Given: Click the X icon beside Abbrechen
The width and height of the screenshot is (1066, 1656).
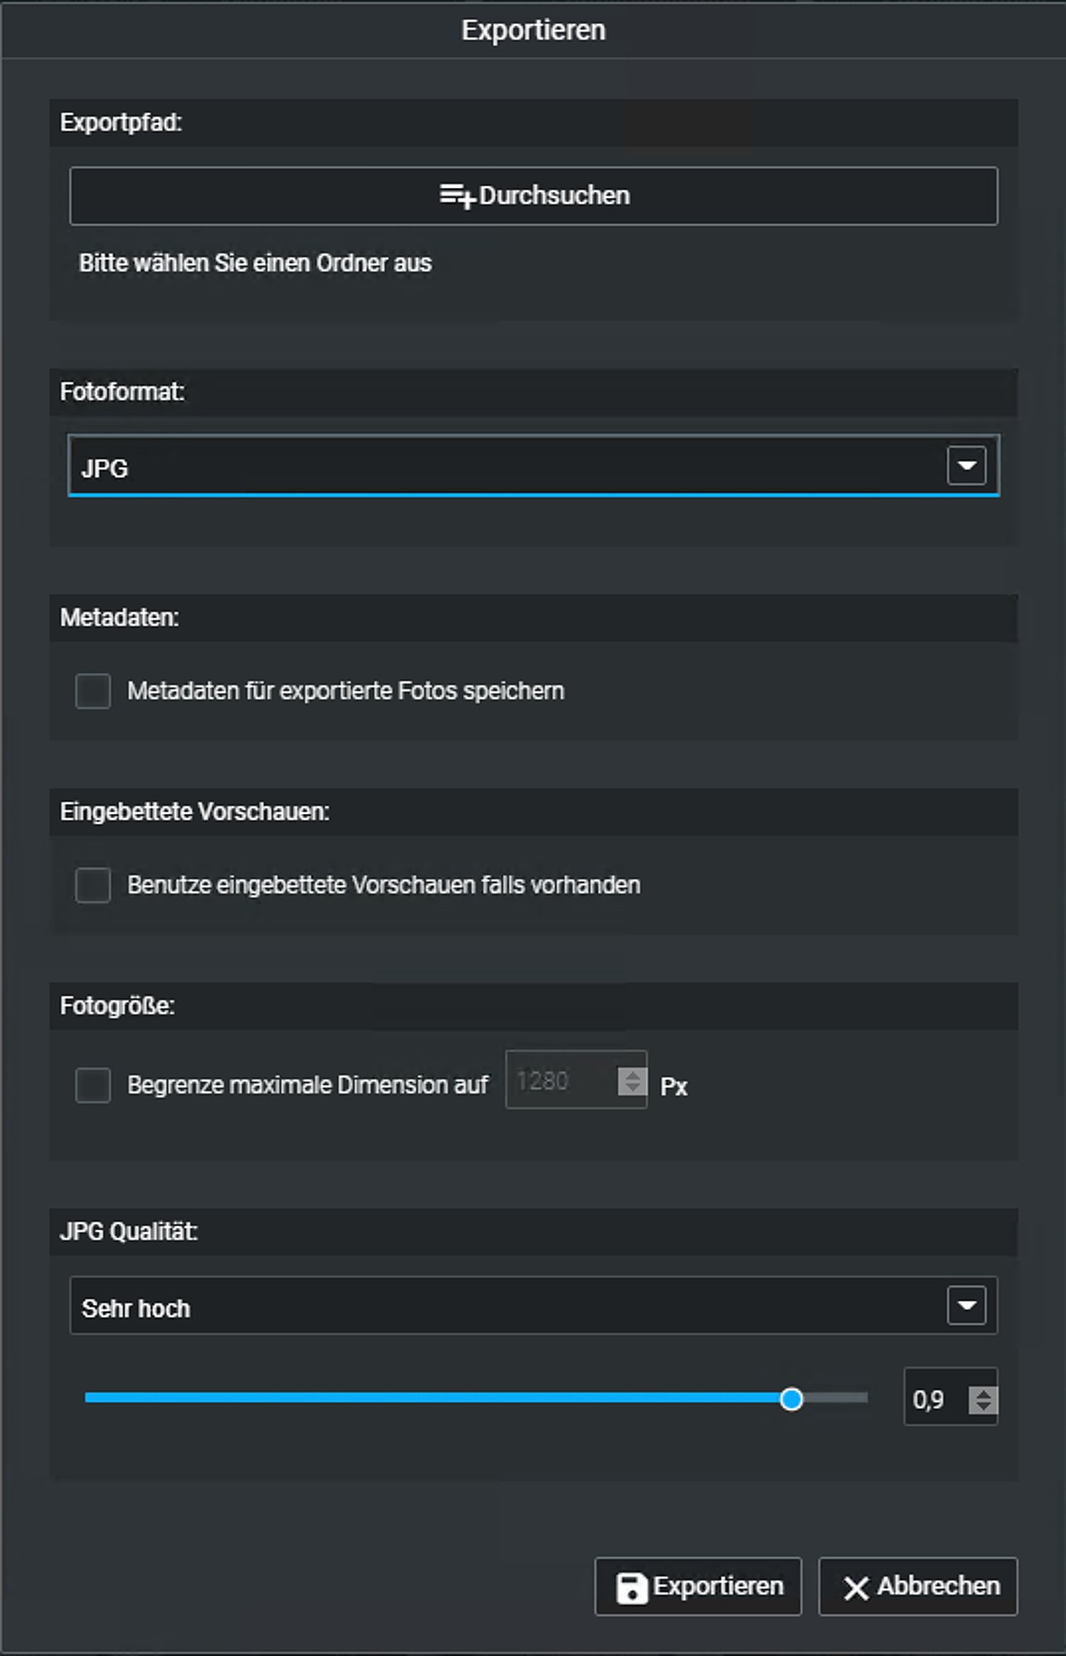Looking at the screenshot, I should [856, 1587].
